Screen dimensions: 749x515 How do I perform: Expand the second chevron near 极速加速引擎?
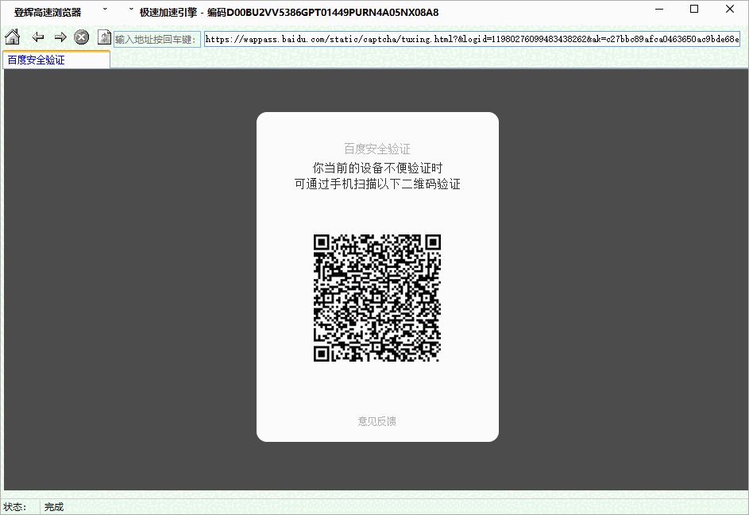pyautogui.click(x=129, y=10)
